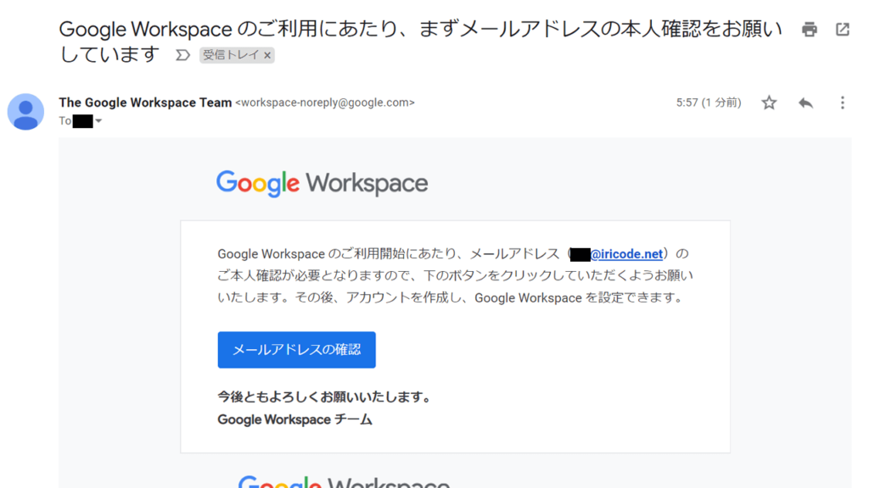
Task: Open email in new window icon
Action: point(843,30)
